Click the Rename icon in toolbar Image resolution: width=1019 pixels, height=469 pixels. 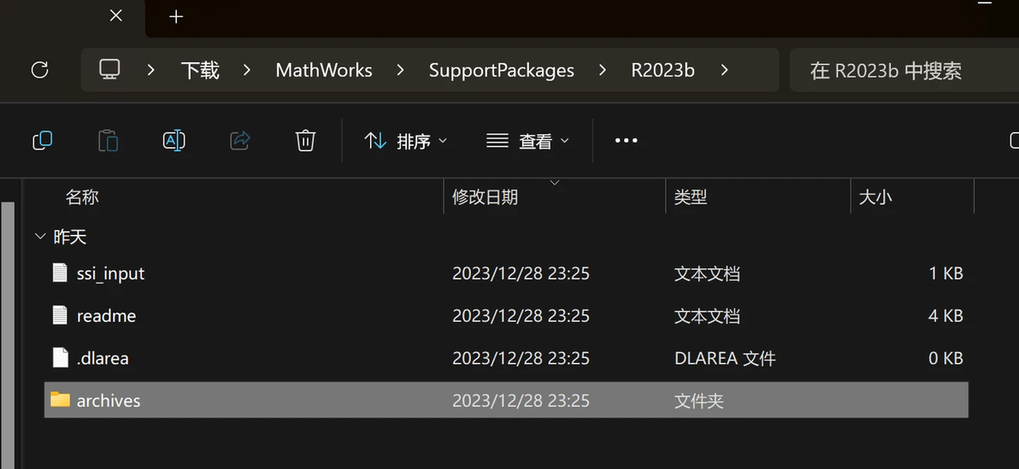click(174, 140)
